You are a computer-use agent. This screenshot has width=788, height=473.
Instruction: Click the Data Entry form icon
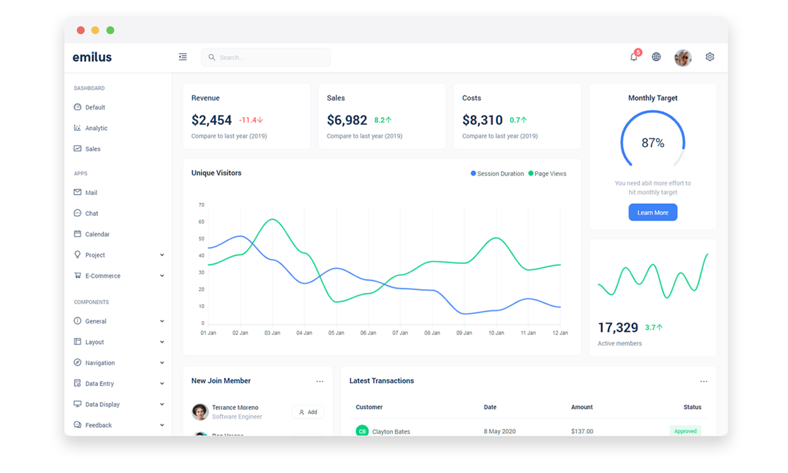tap(77, 384)
